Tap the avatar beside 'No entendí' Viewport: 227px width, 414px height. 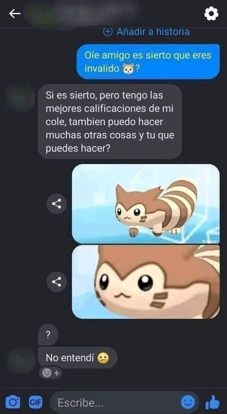click(x=21, y=361)
